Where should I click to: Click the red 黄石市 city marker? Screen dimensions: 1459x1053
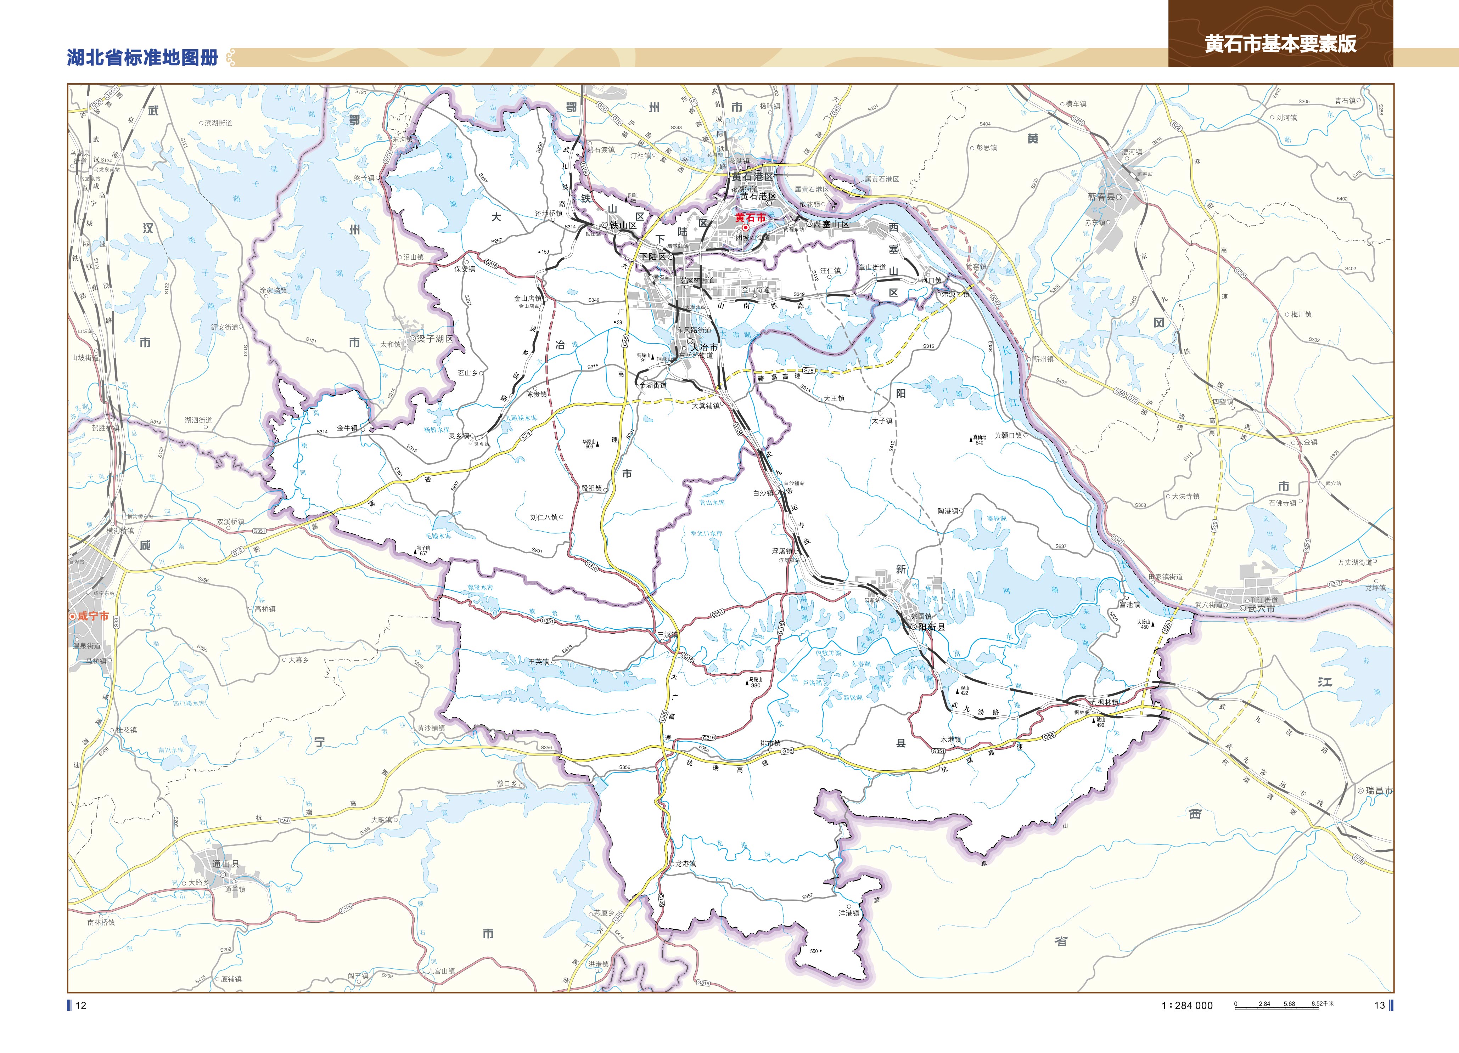[x=746, y=228]
